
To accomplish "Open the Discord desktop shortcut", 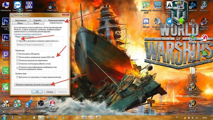I will coord(146,23).
